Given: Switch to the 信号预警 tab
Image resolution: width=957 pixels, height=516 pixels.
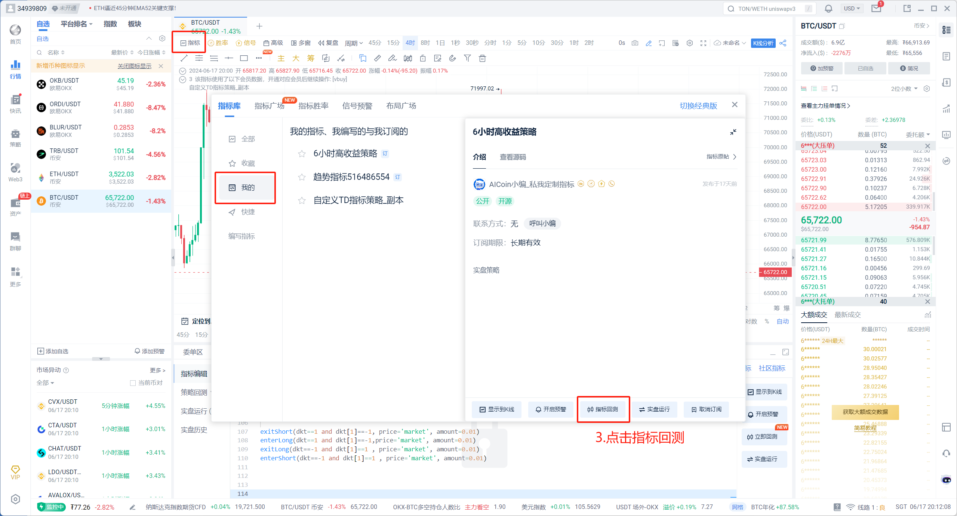Looking at the screenshot, I should 357,106.
